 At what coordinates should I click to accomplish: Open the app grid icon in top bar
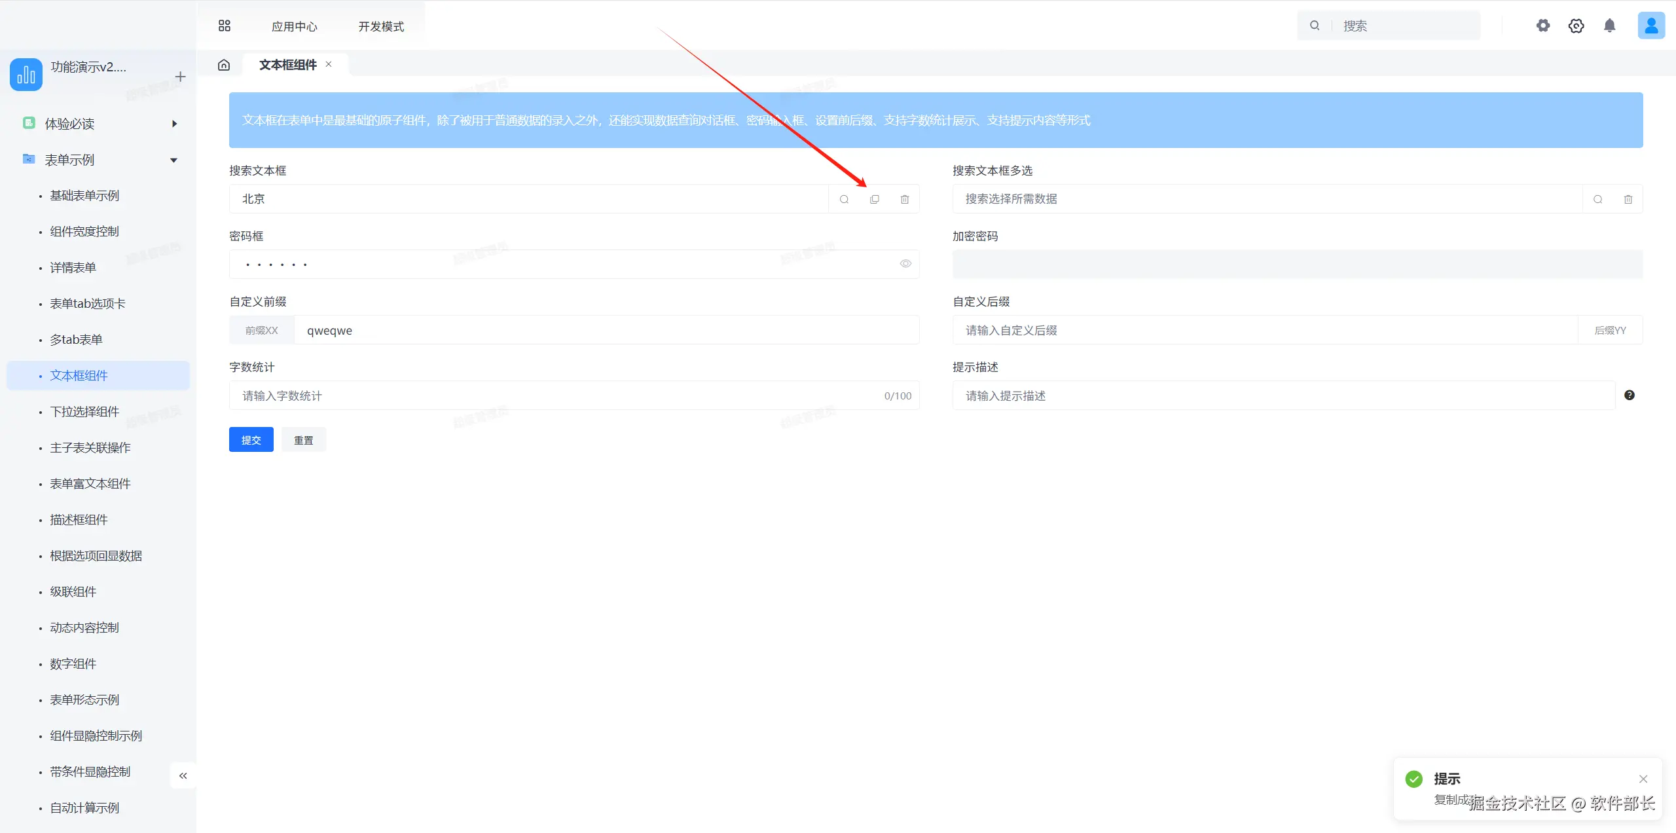pos(225,26)
